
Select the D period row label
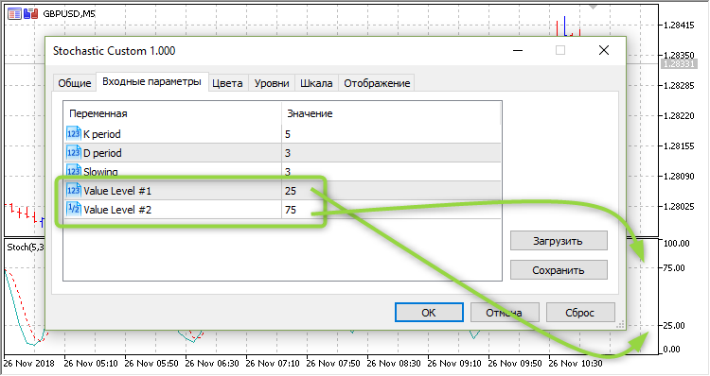[102, 153]
